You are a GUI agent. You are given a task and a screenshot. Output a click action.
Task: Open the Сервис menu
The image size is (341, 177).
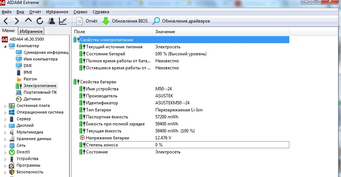(x=80, y=12)
